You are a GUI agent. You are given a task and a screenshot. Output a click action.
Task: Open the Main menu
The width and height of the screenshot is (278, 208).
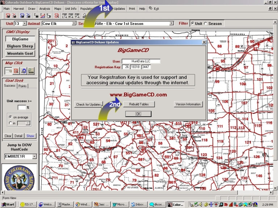click(x=7, y=9)
